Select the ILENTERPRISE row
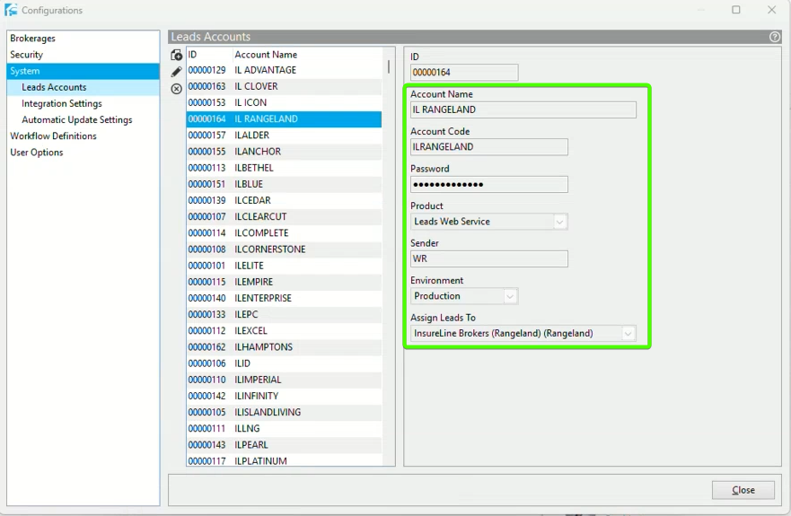791x516 pixels. pyautogui.click(x=284, y=298)
